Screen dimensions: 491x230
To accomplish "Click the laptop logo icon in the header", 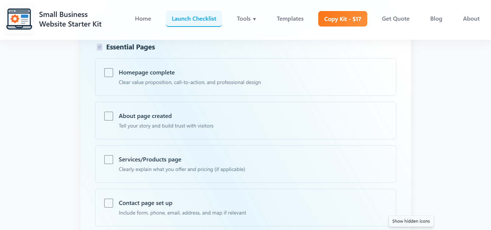I will [x=19, y=19].
